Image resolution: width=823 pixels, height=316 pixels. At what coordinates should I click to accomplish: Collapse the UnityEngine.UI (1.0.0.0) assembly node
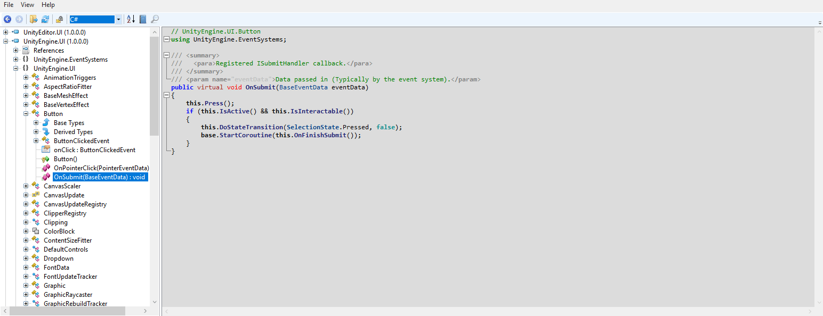click(x=5, y=41)
